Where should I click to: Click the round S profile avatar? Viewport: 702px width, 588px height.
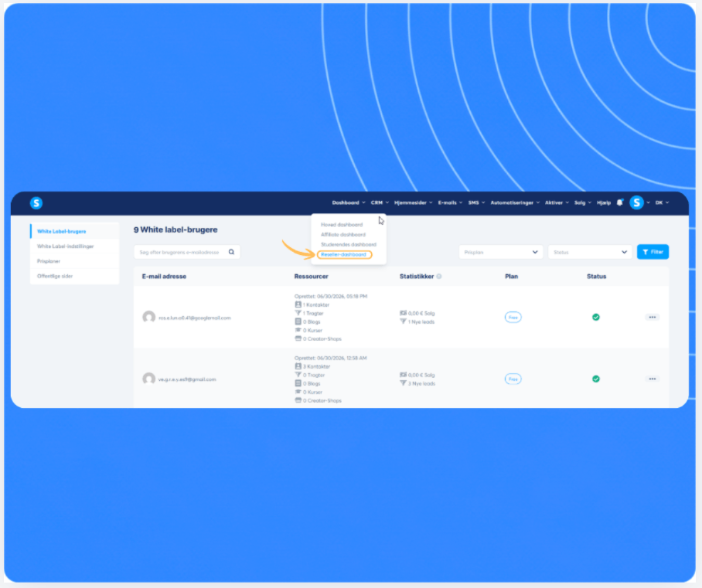click(x=636, y=202)
